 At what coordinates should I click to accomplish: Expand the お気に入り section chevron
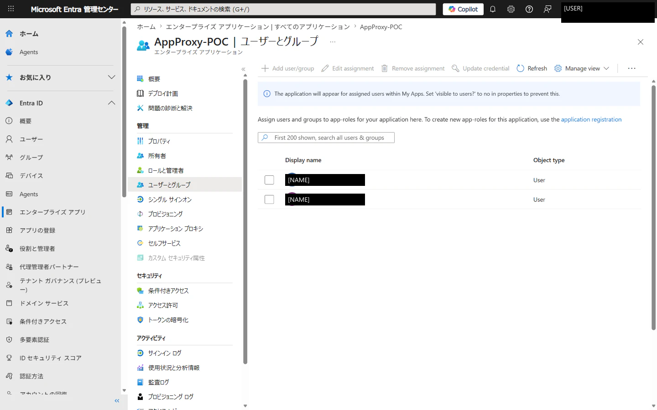tap(111, 77)
